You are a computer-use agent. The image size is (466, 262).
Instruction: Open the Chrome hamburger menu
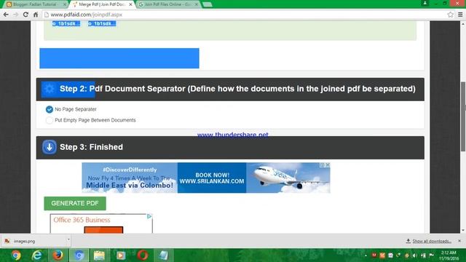coord(460,15)
